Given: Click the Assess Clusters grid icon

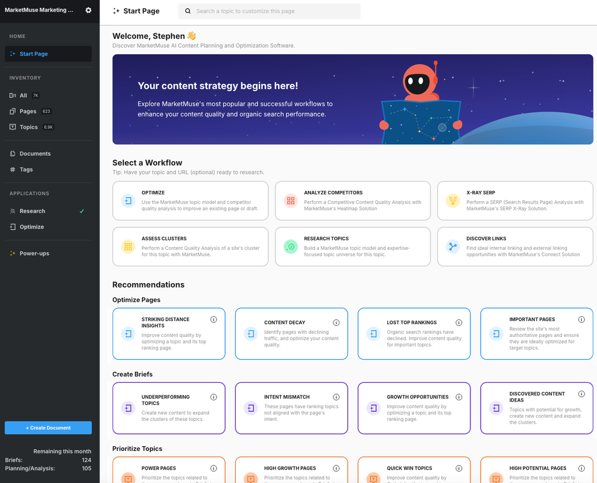Looking at the screenshot, I should (128, 247).
